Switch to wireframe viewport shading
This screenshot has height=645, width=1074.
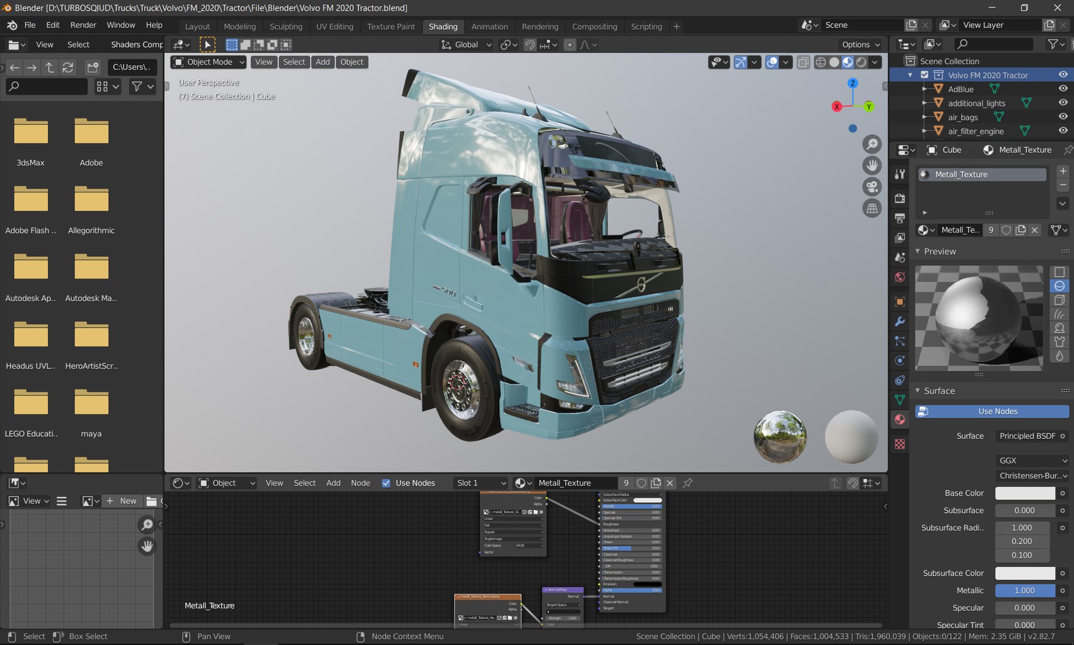pyautogui.click(x=821, y=62)
